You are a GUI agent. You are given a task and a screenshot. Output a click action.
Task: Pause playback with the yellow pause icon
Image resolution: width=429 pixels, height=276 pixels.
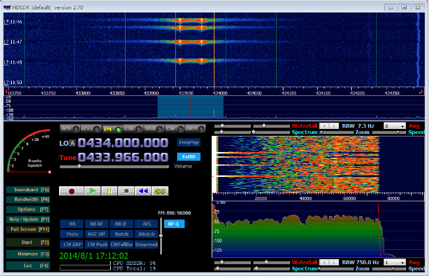109,191
